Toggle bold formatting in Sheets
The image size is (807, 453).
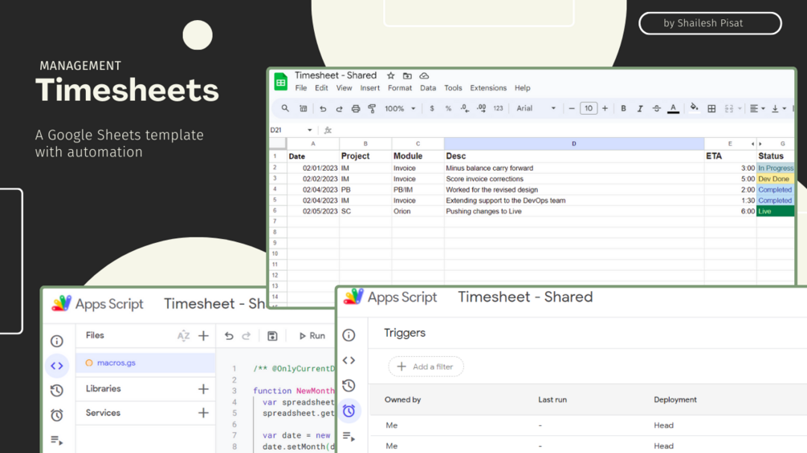pyautogui.click(x=623, y=108)
